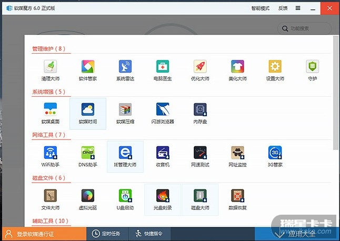Image resolution: width=340 pixels, height=241 pixels.
Task: Click the 反馈 feedback link
Action: [283, 8]
